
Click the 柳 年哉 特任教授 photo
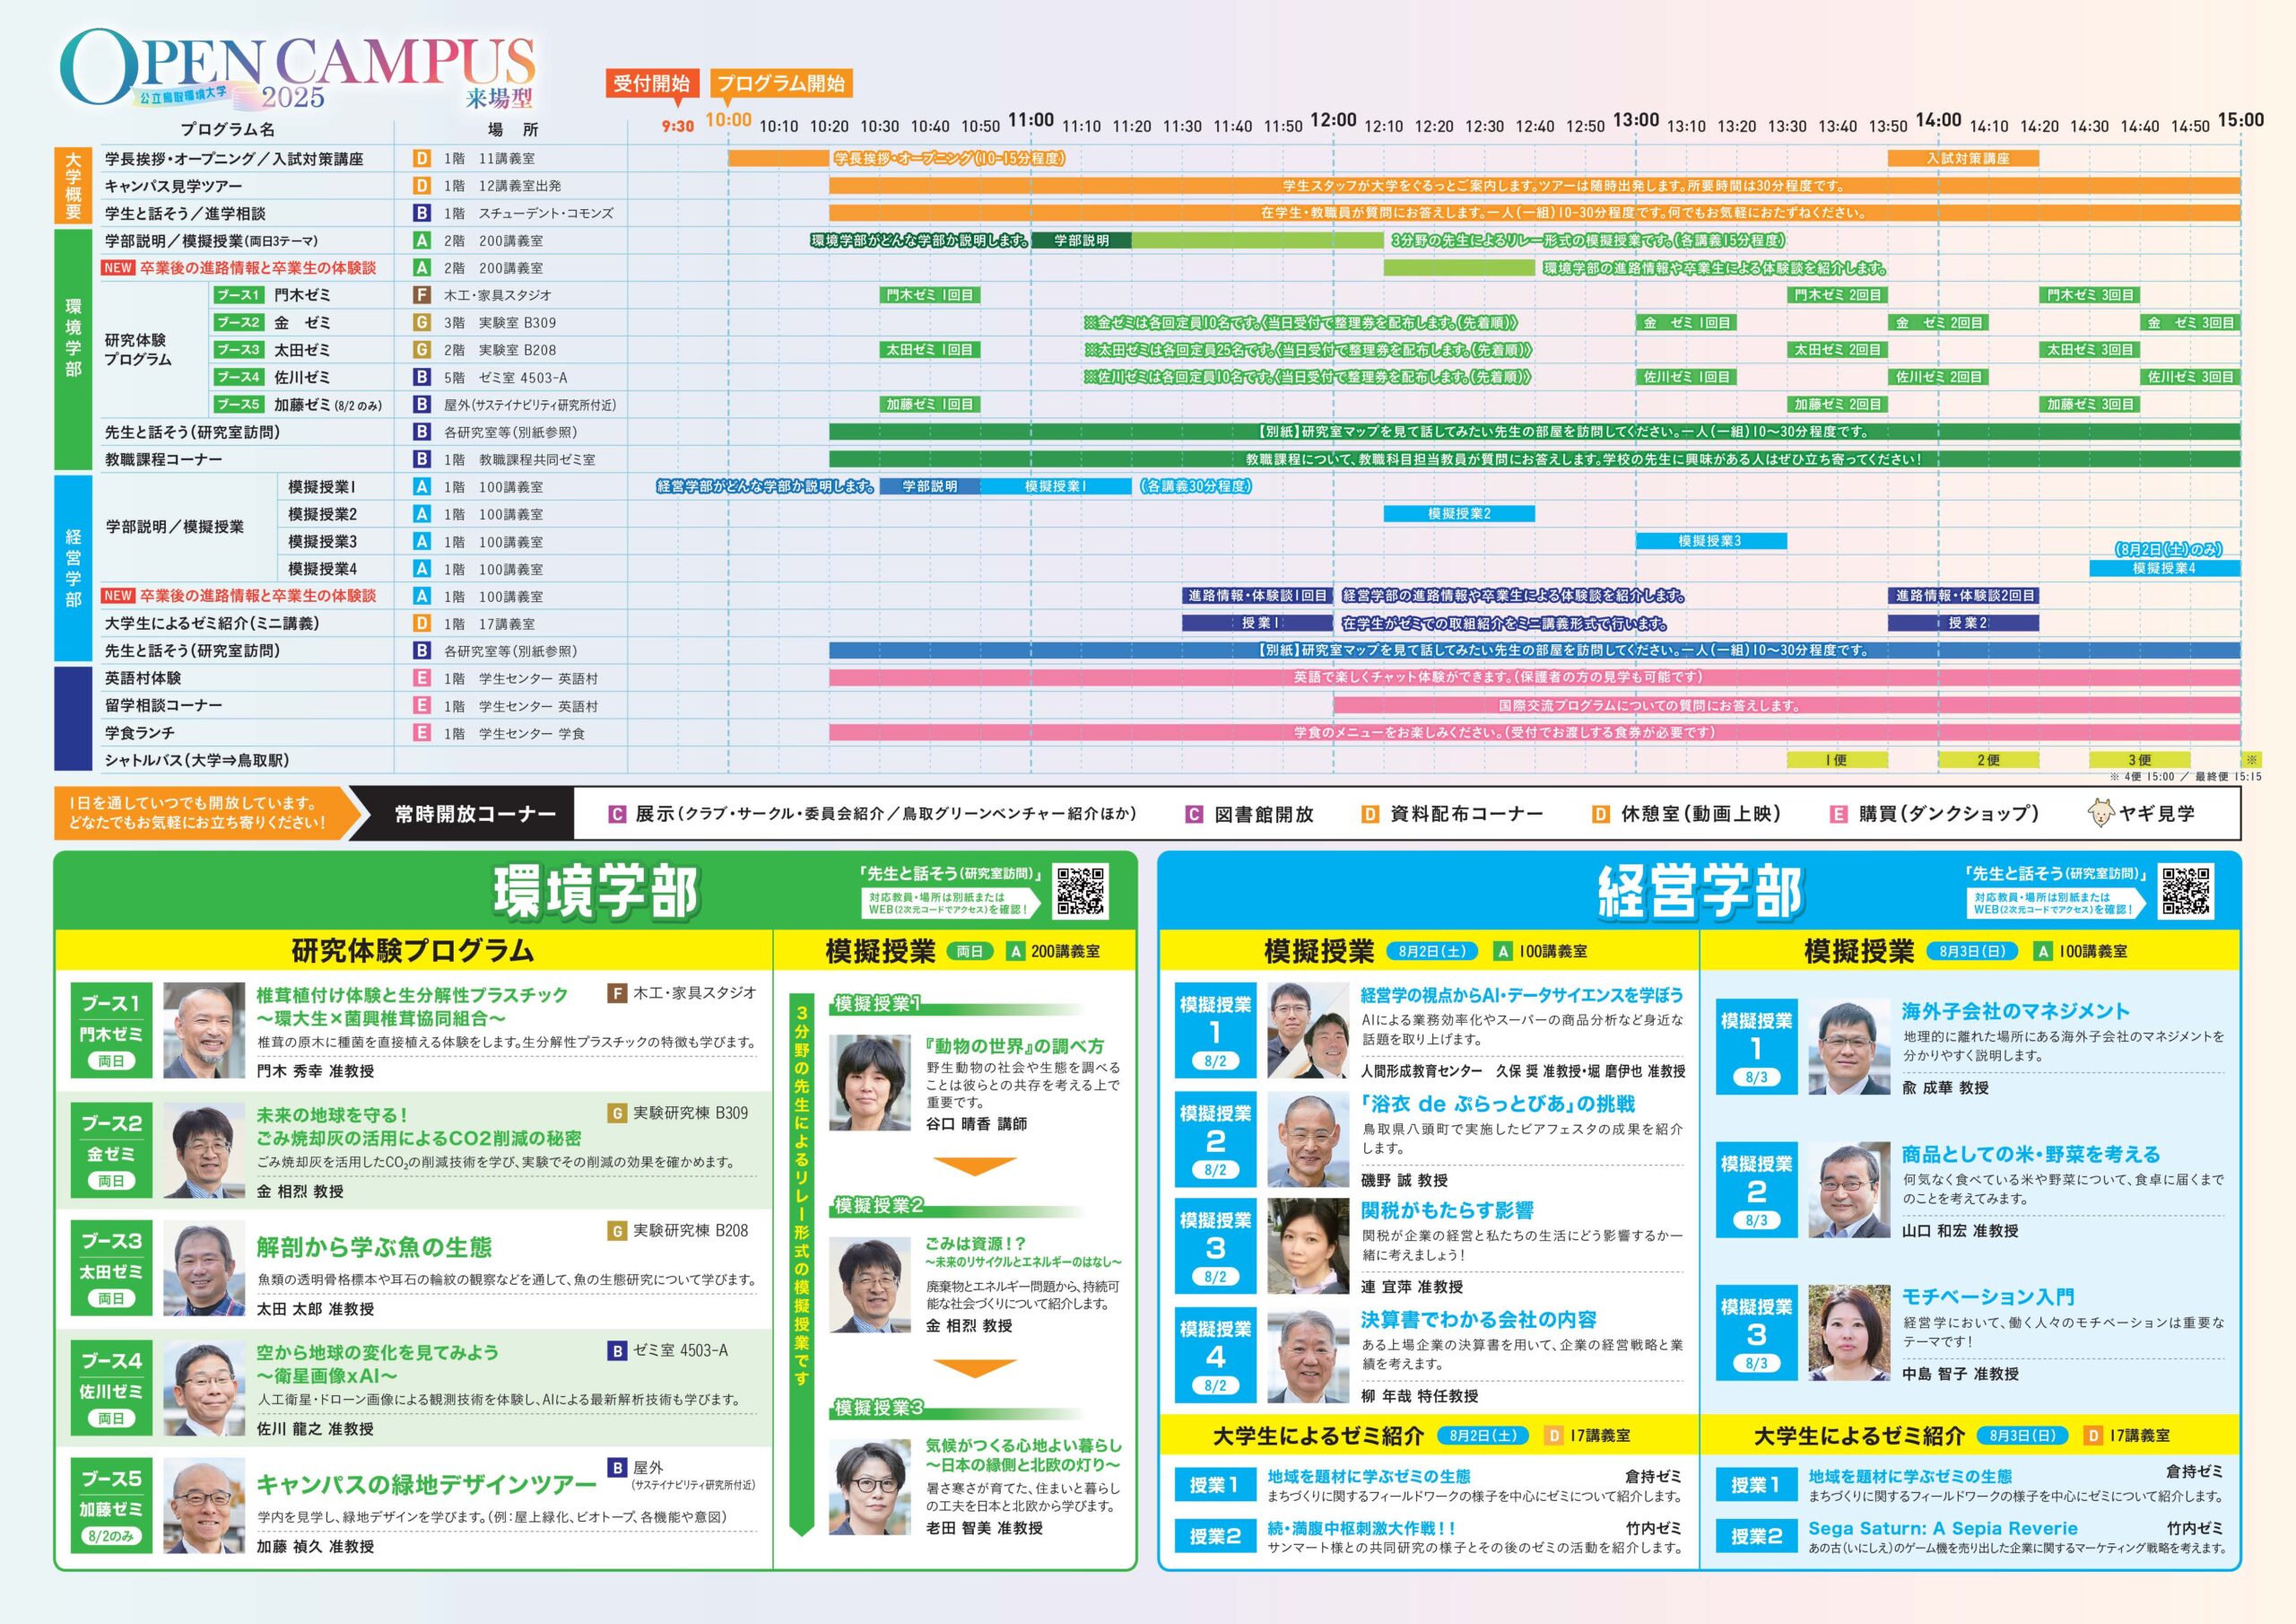tap(1308, 1355)
